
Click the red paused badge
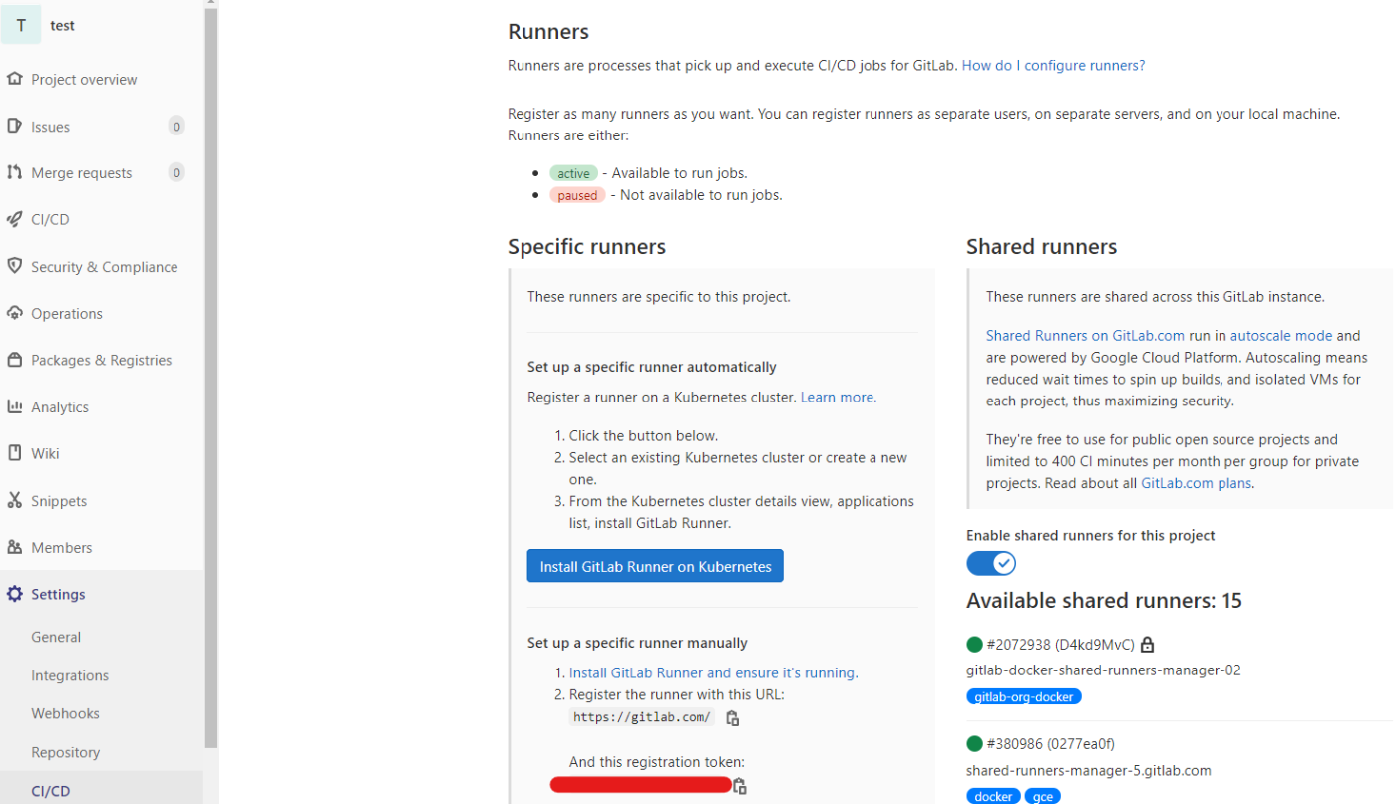coord(577,195)
